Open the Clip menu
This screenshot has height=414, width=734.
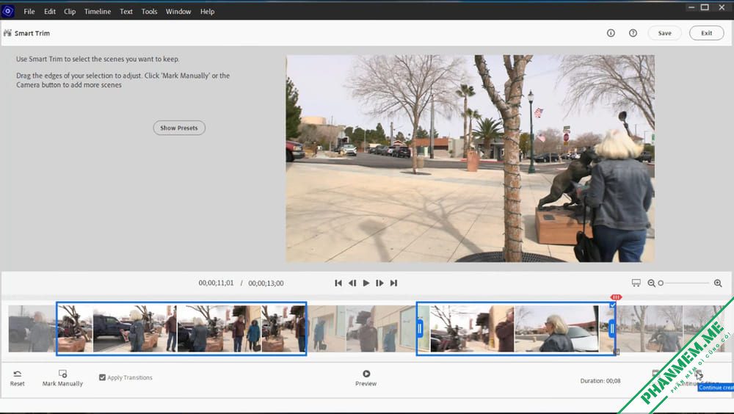point(70,11)
